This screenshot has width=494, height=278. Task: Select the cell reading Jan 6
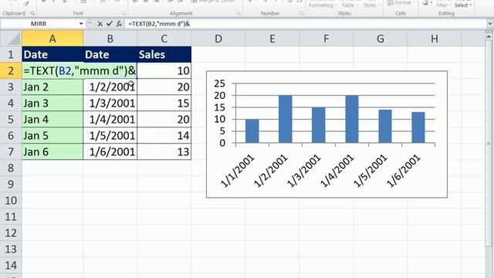[52, 152]
